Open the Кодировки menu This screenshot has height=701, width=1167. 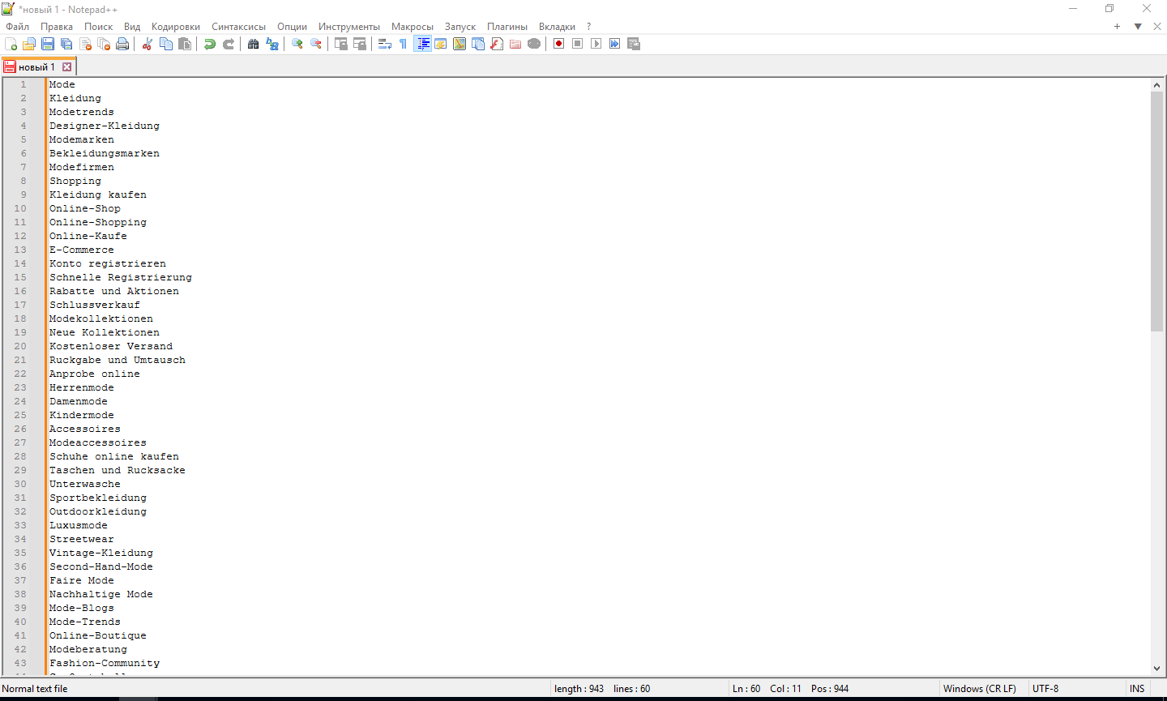[x=176, y=27]
